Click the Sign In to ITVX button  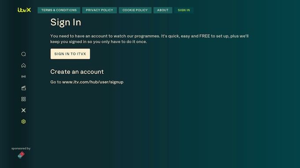pyautogui.click(x=70, y=54)
